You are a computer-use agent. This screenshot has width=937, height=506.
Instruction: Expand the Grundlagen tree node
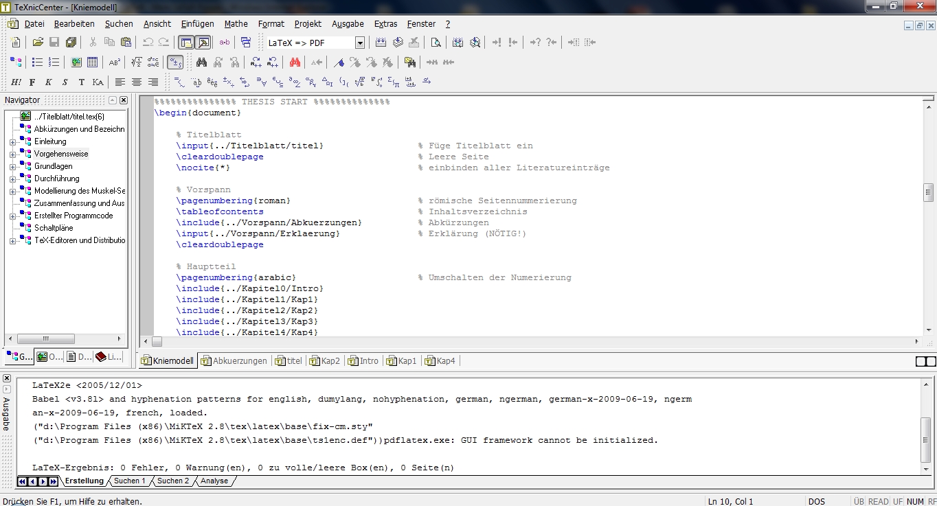coord(12,167)
